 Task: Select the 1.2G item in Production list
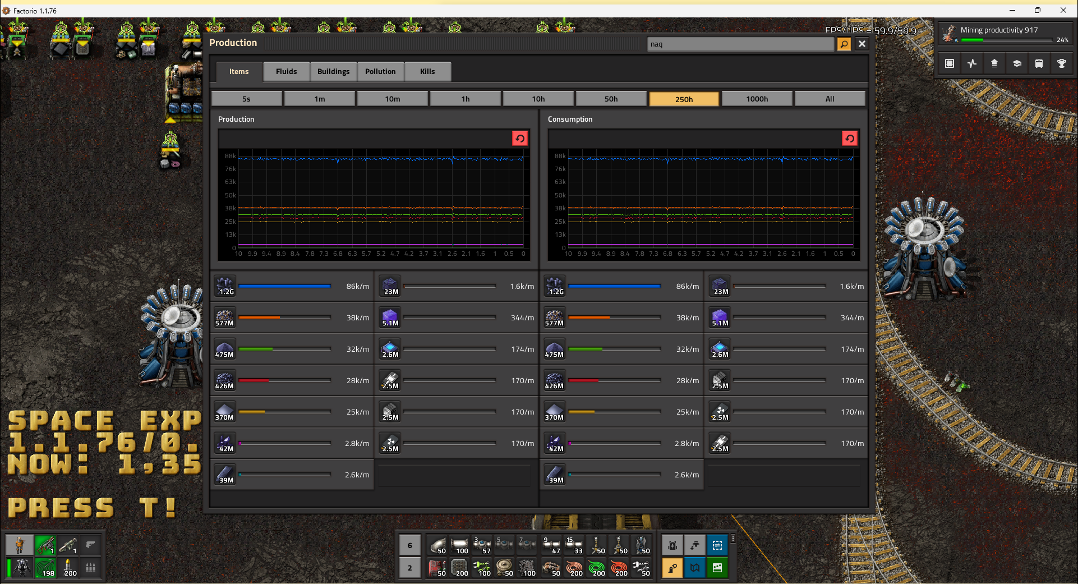pos(225,286)
